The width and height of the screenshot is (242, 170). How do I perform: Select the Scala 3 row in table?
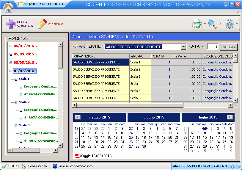(x=135, y=77)
